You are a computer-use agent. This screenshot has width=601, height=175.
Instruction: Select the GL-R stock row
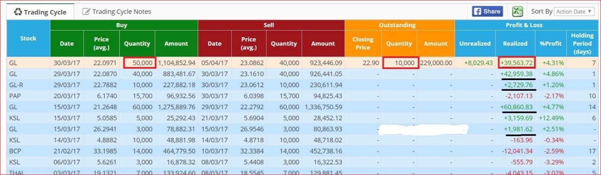(303, 85)
